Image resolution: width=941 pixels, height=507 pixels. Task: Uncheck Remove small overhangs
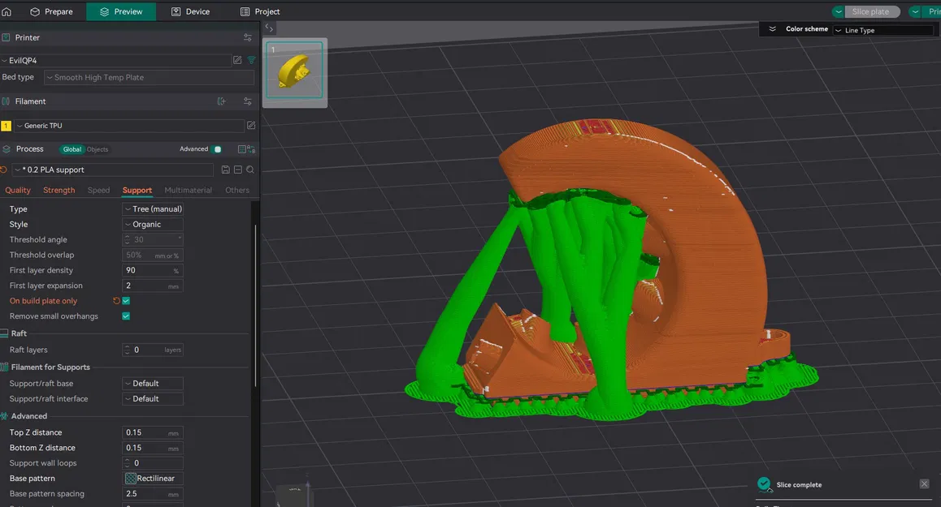pos(126,316)
